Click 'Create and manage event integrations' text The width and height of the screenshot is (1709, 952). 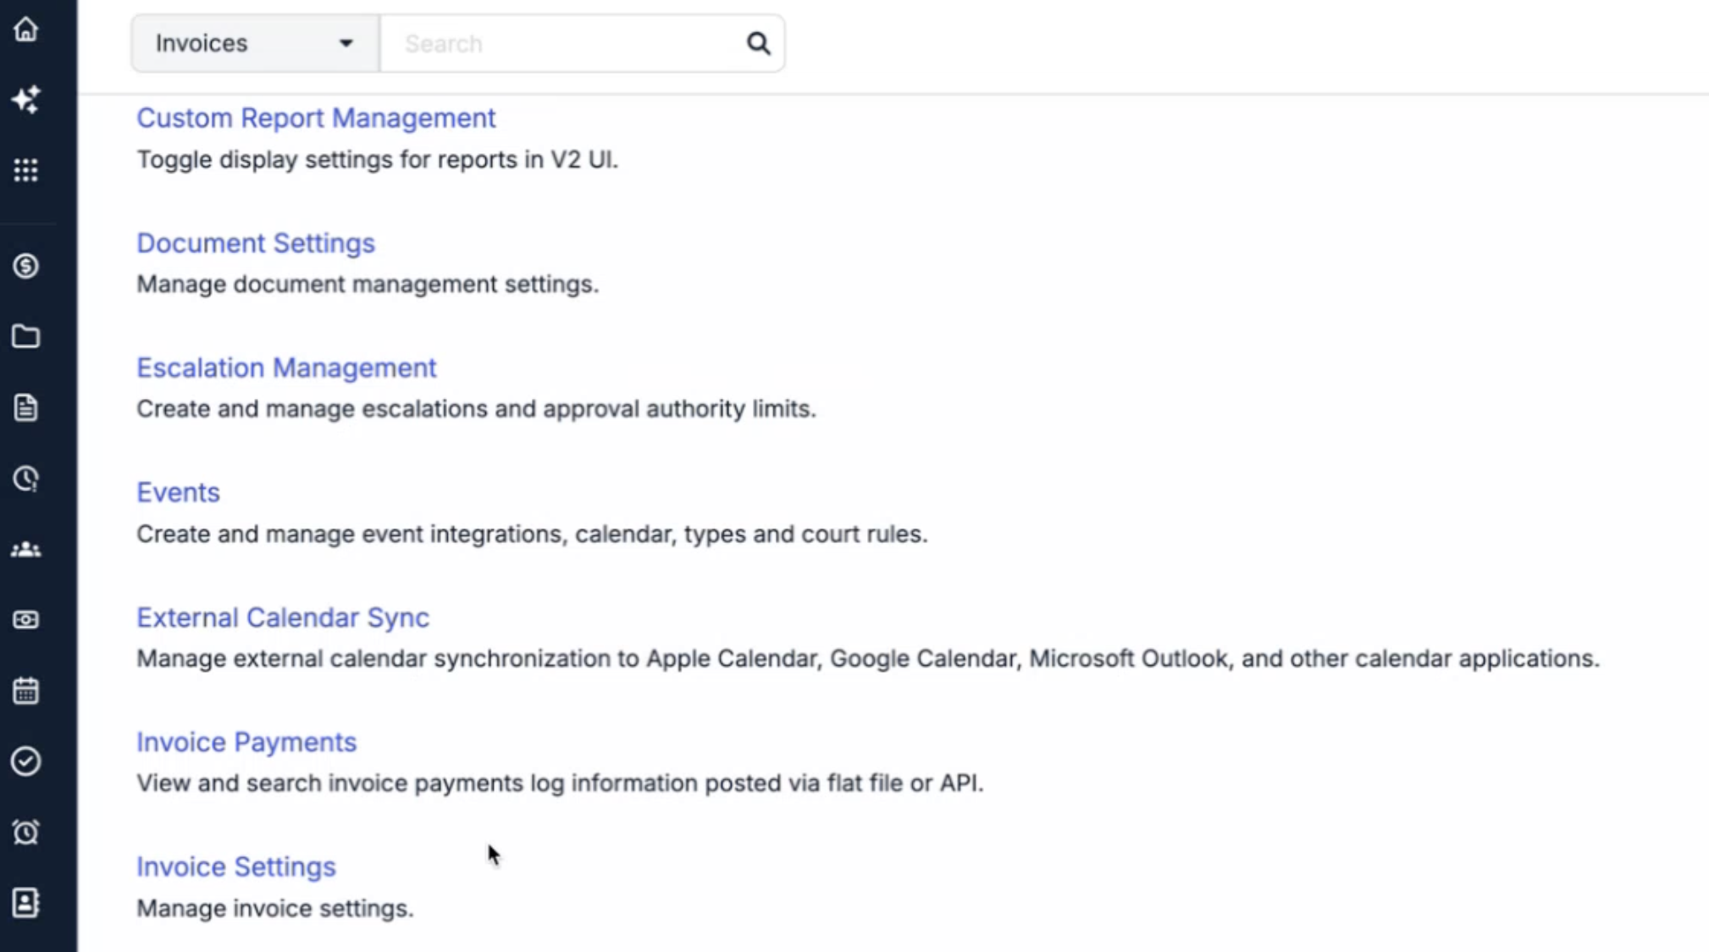(x=532, y=534)
